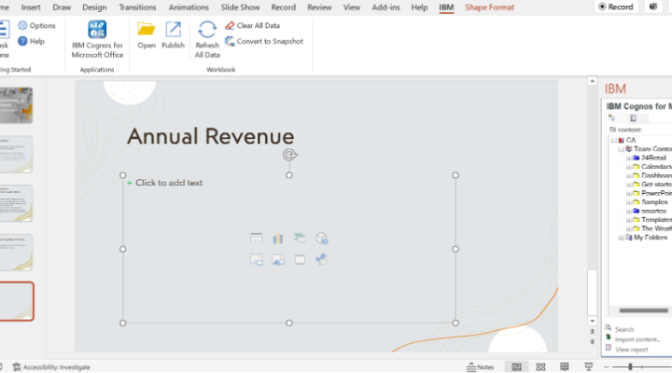Insert a 3D model in placeholder

[x=321, y=238]
